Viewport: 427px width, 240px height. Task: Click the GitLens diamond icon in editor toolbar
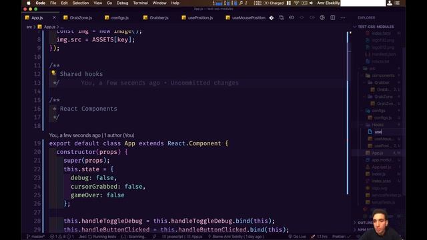tap(272, 18)
